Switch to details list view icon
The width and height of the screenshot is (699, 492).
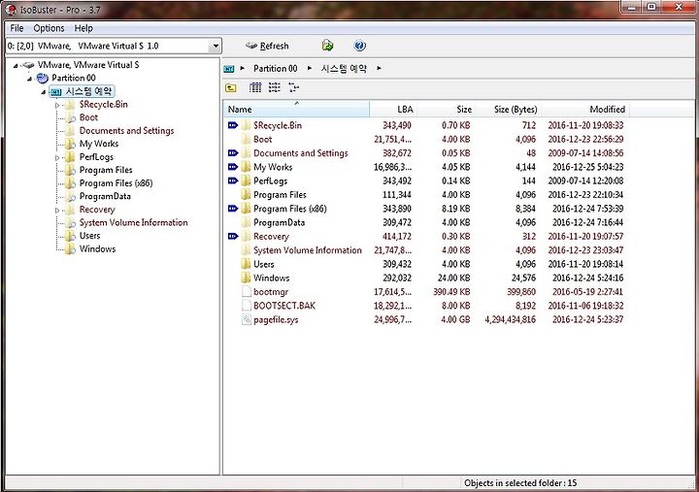tap(255, 87)
